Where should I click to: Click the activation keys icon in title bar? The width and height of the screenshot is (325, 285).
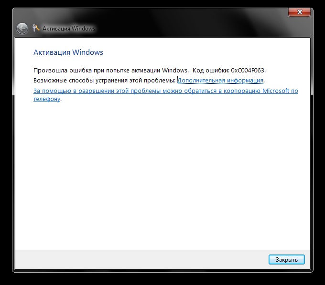click(x=36, y=28)
